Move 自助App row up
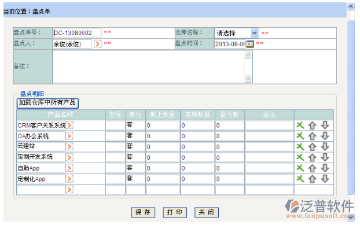The image size is (360, 225). point(312,168)
